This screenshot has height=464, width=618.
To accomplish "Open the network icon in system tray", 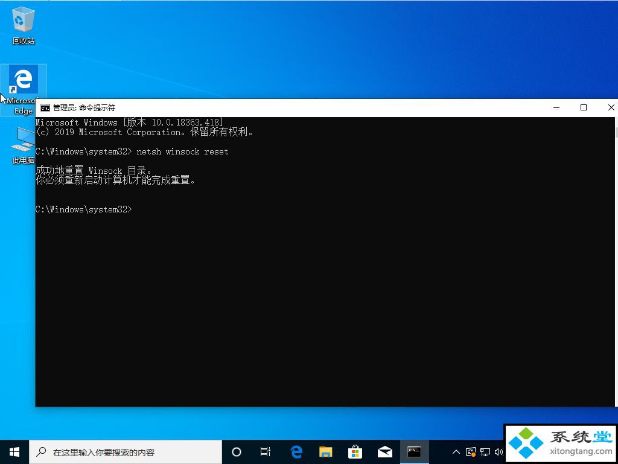I will coord(485,452).
